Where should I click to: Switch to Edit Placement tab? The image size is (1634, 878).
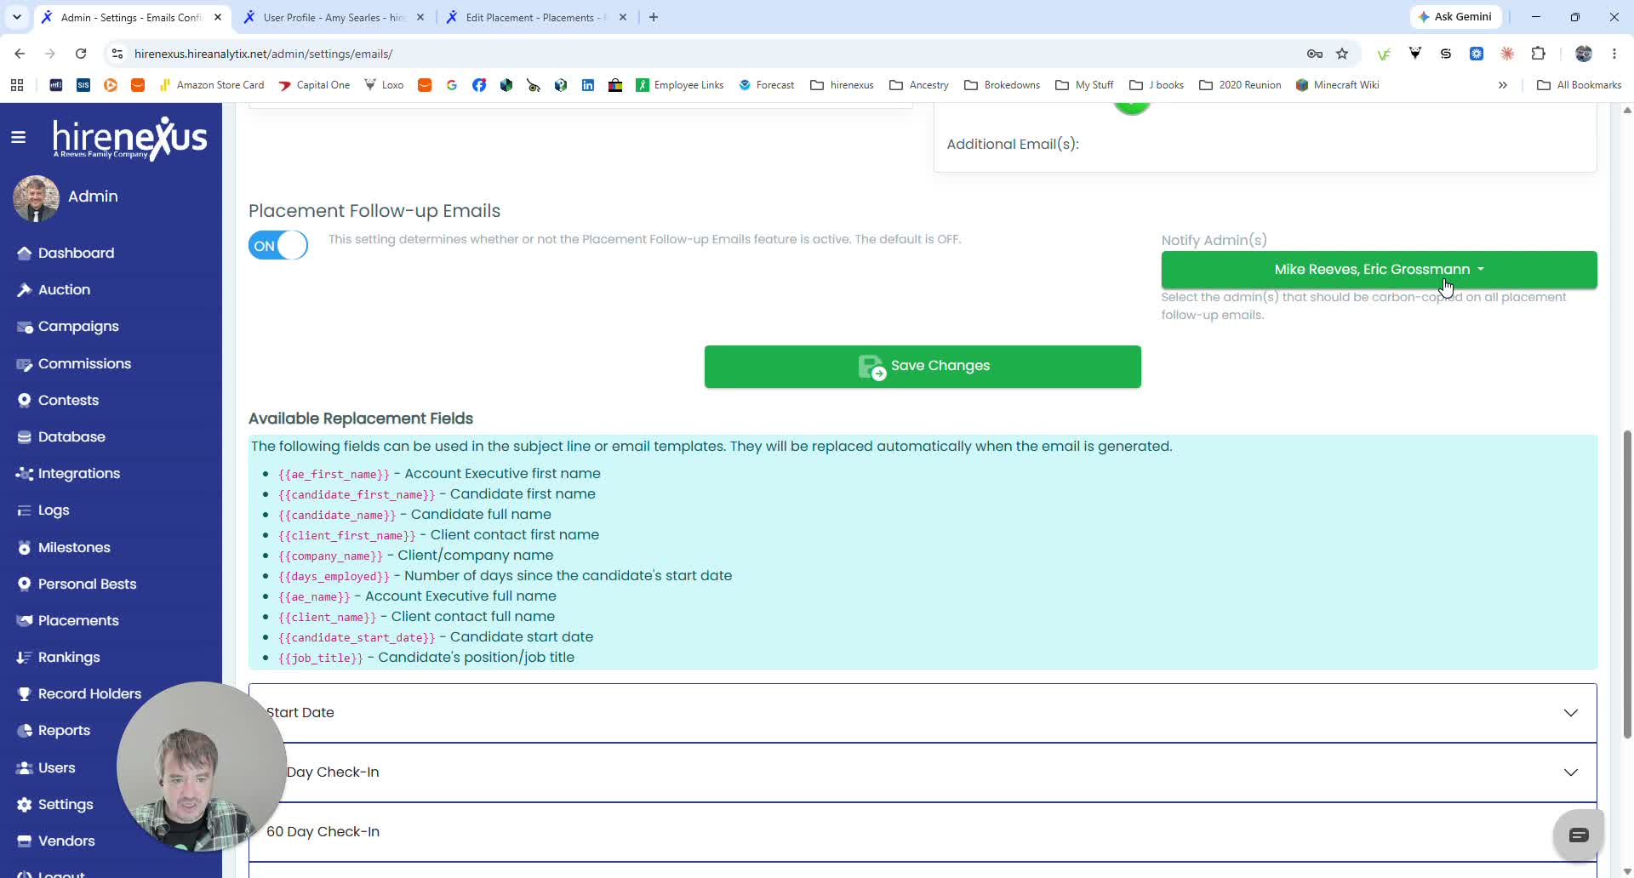536,17
